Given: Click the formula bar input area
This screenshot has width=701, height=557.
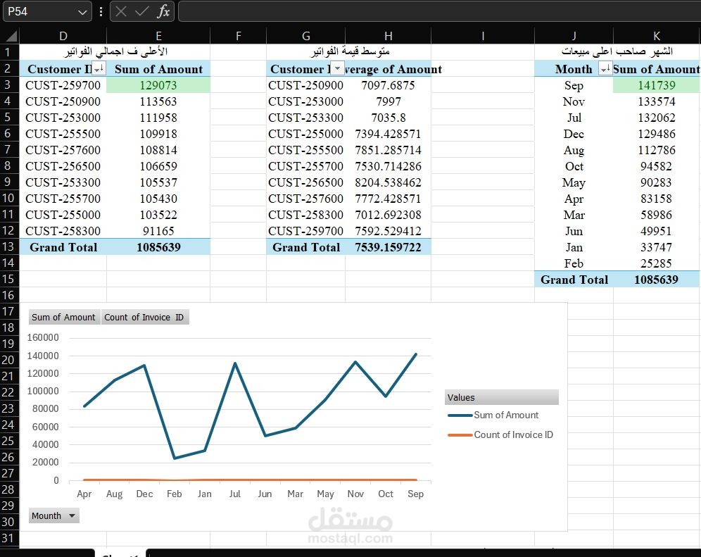Looking at the screenshot, I should (x=439, y=11).
